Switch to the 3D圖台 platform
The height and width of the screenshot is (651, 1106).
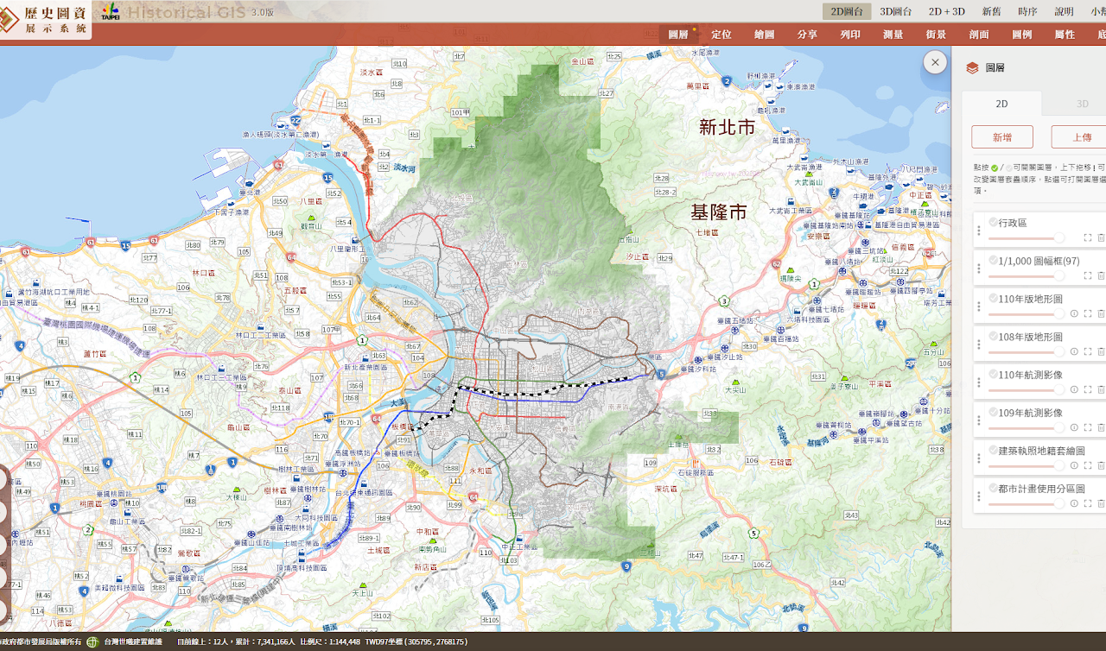point(896,11)
